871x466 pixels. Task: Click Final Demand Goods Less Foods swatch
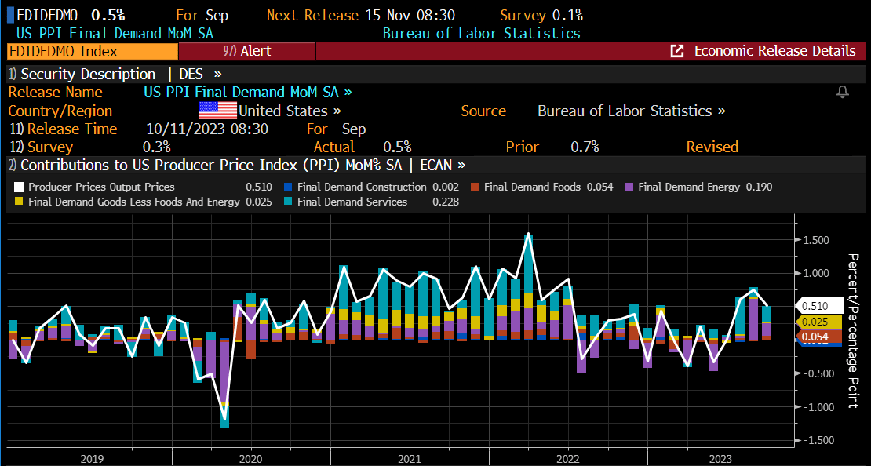20,202
